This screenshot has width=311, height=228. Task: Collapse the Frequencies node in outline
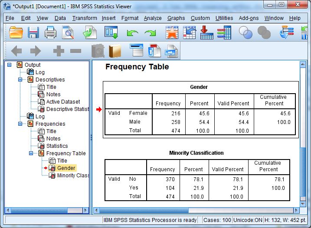pyautogui.click(x=20, y=124)
